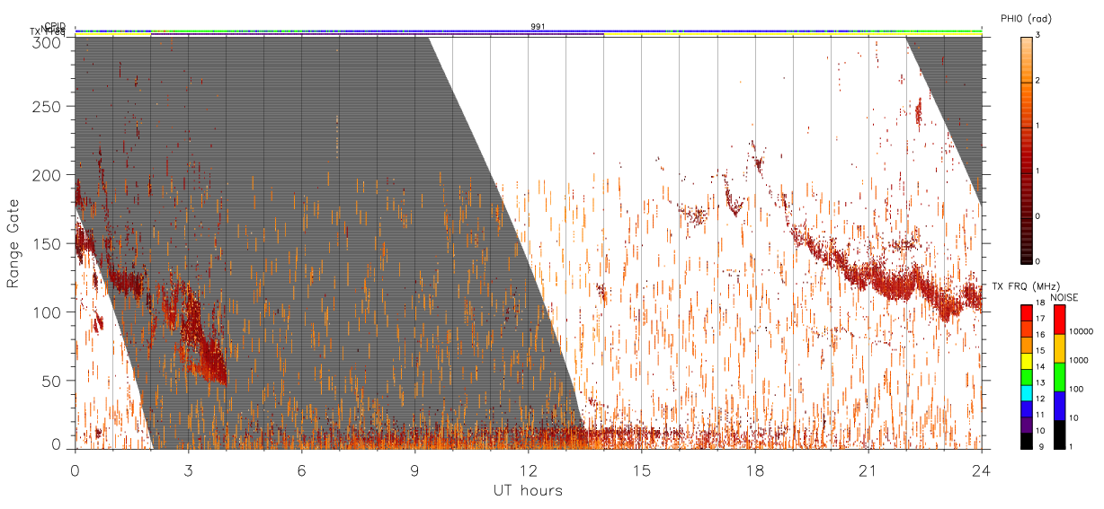The image size is (1104, 509).
Task: Select the orange 15–16 MHz TX FRQ swatch
Action: tap(1027, 344)
